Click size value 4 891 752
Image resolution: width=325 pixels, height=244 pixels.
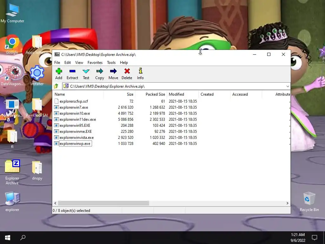click(x=126, y=113)
